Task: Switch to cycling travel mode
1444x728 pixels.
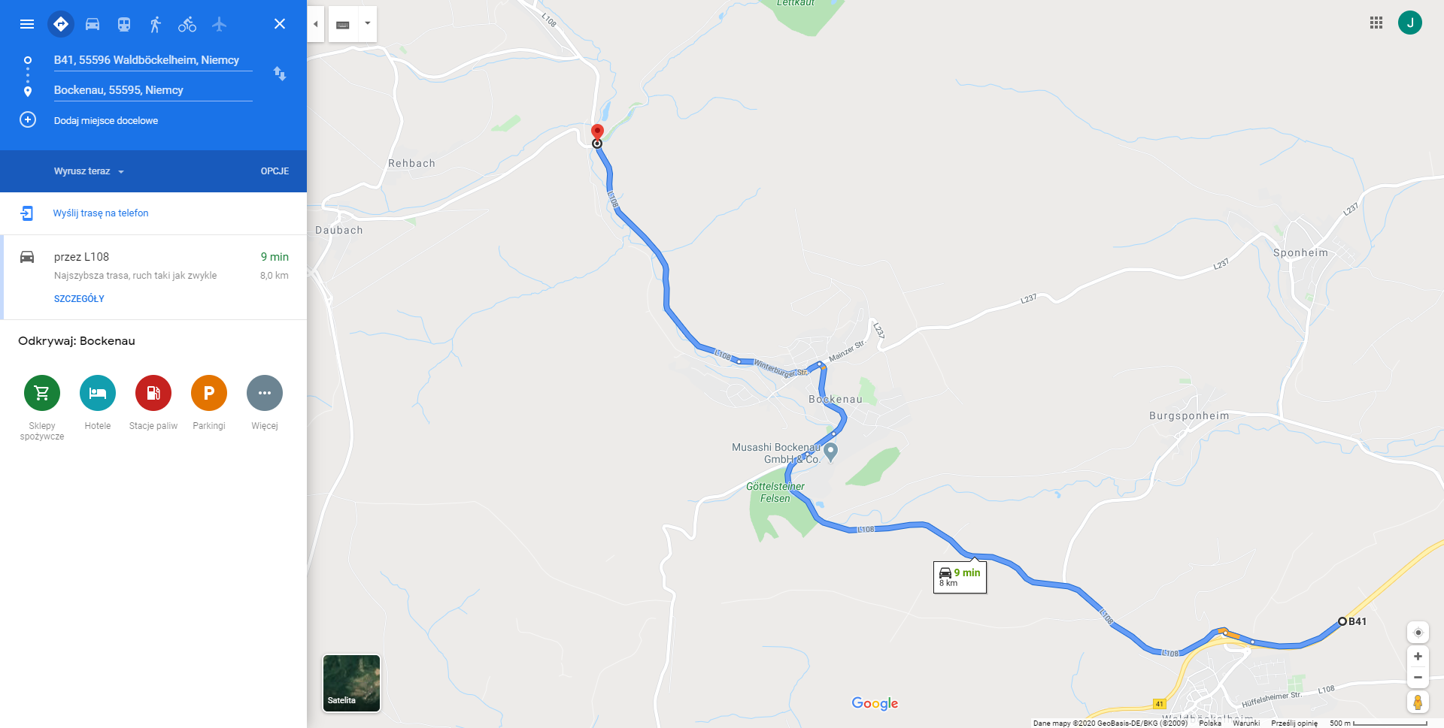Action: (187, 24)
